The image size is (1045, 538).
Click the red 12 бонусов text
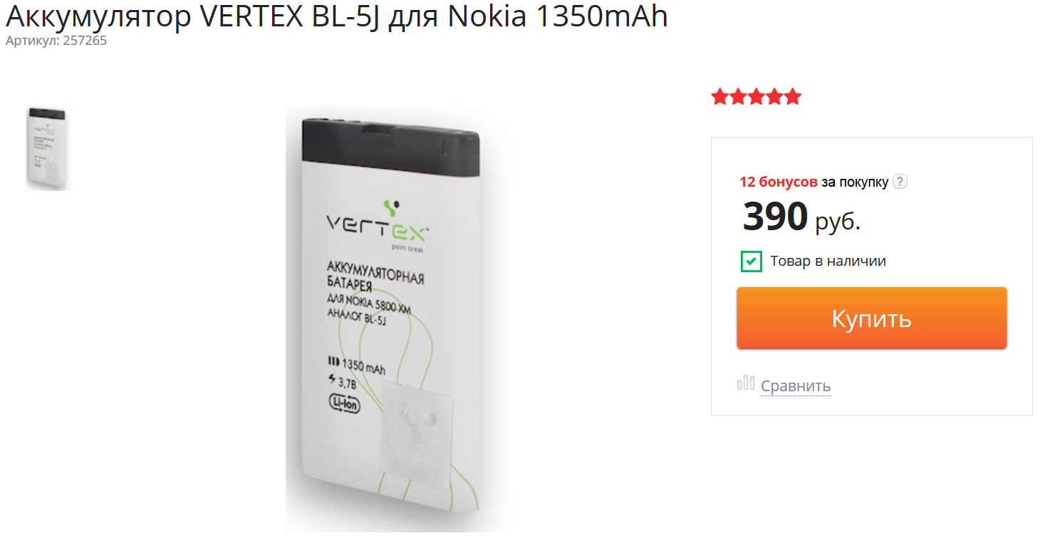coord(779,182)
